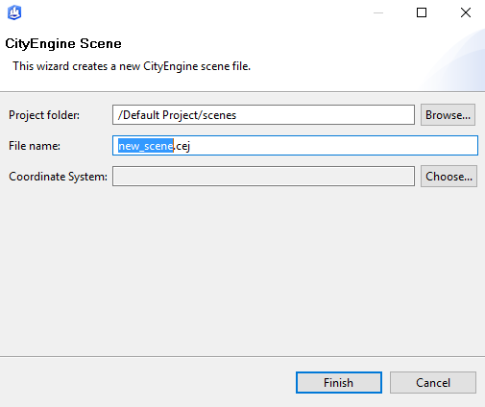The image size is (485, 407).
Task: Maximize the CityEngine Scene wizard window
Action: tap(422, 12)
